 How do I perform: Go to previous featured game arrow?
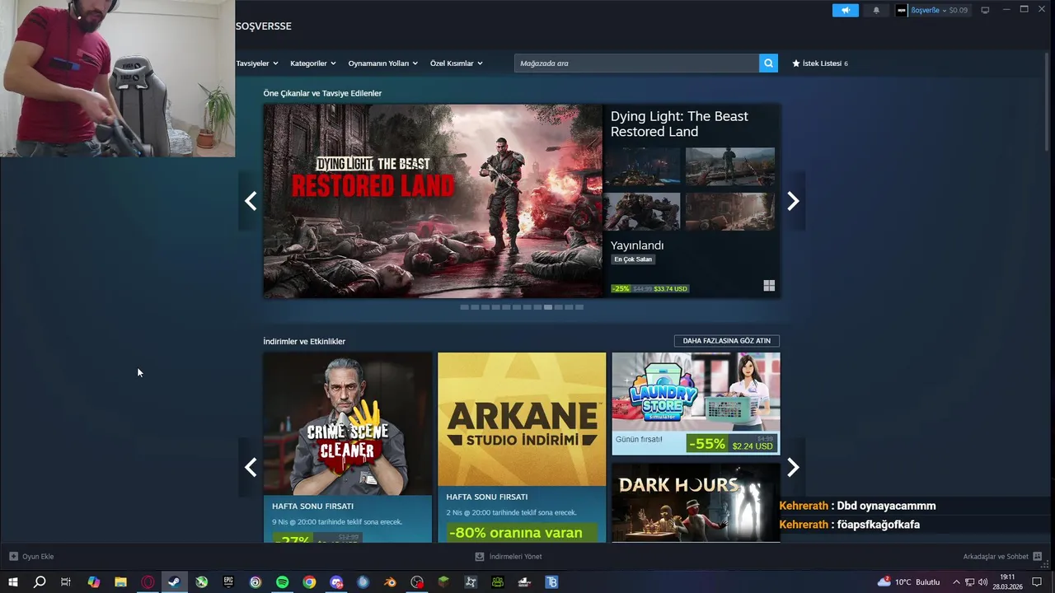[251, 201]
